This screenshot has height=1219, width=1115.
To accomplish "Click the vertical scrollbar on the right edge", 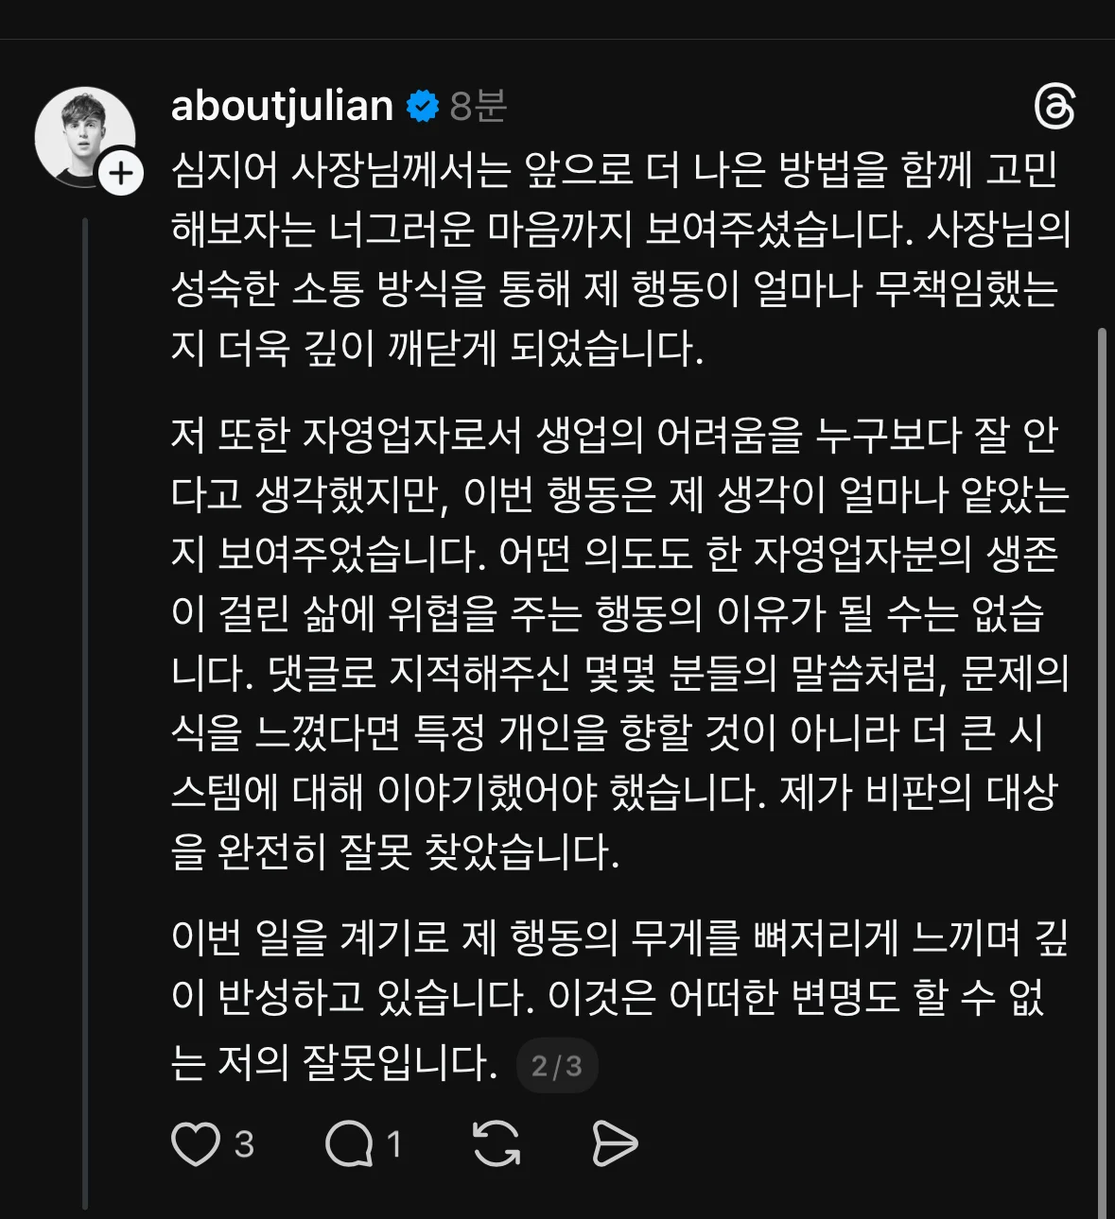I will 1103,756.
